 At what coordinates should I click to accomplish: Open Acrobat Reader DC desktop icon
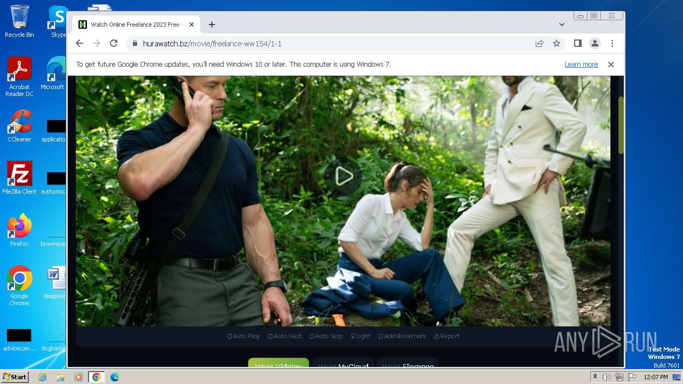(19, 77)
